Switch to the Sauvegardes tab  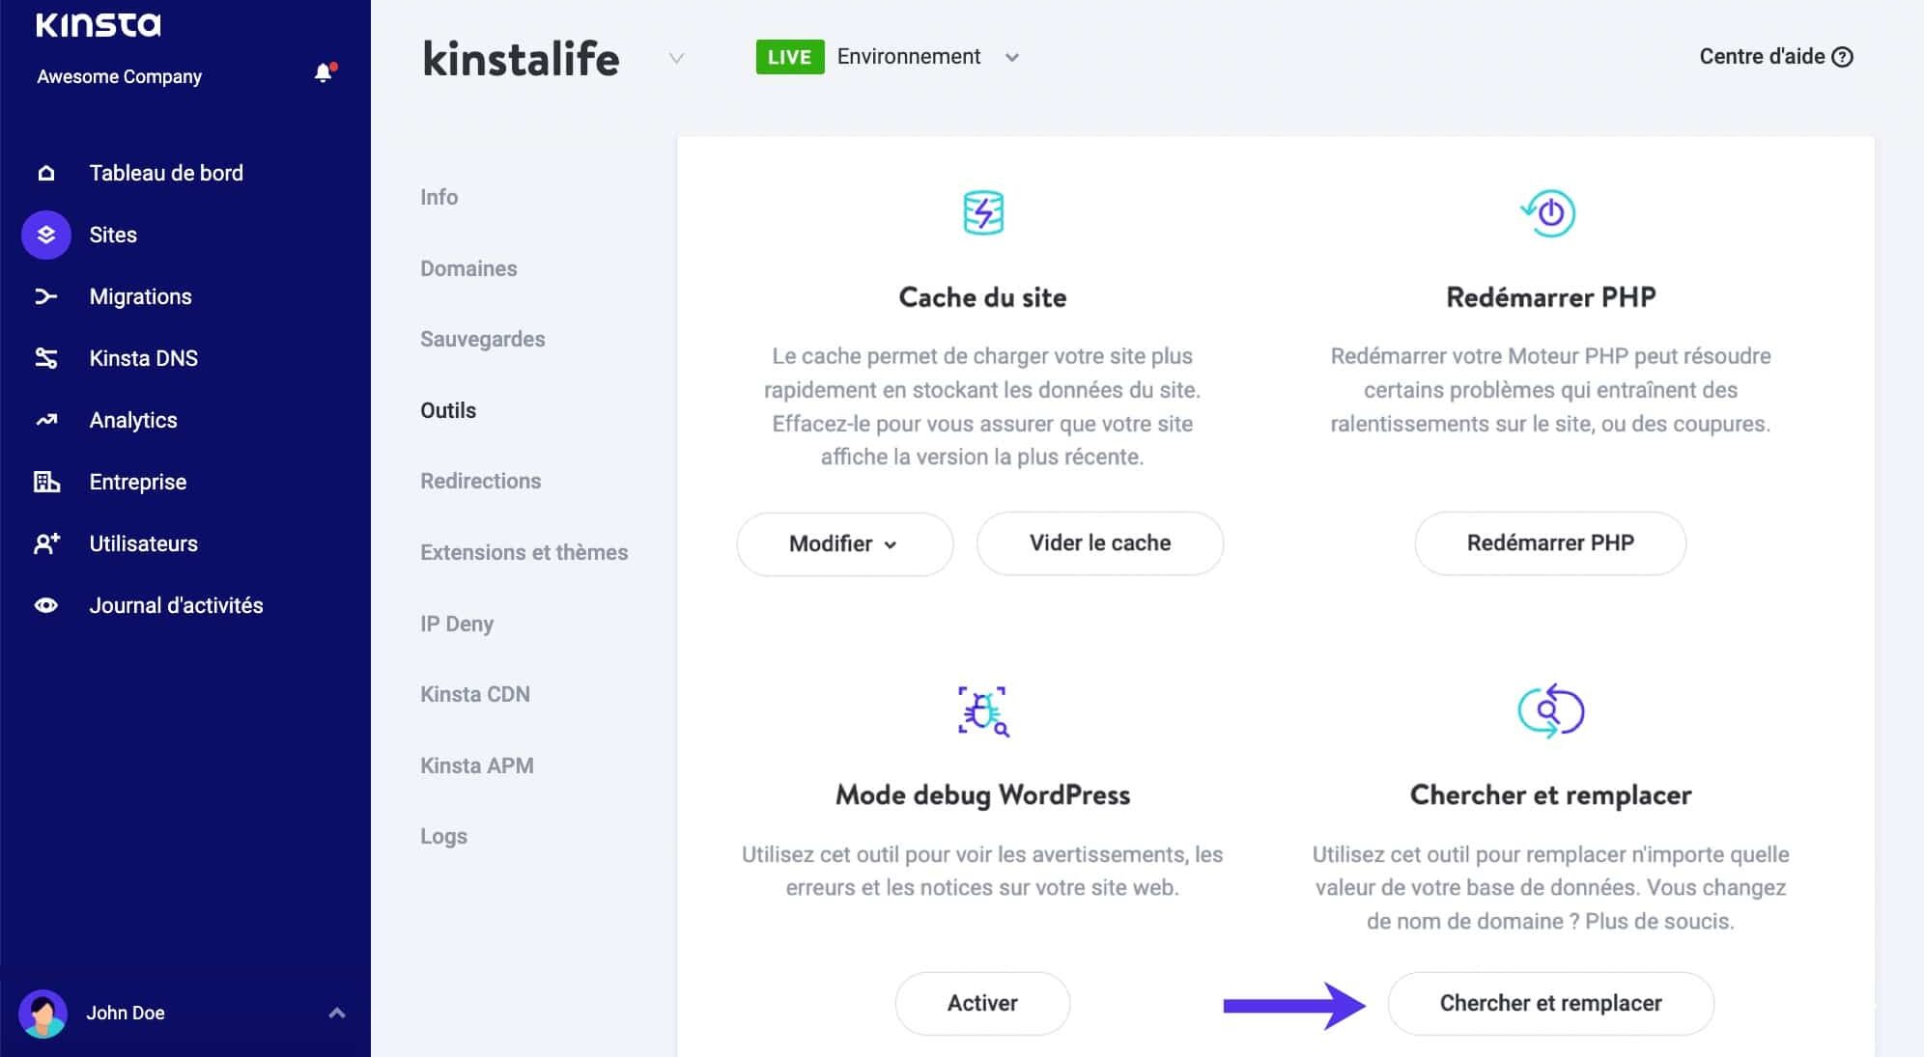482,339
